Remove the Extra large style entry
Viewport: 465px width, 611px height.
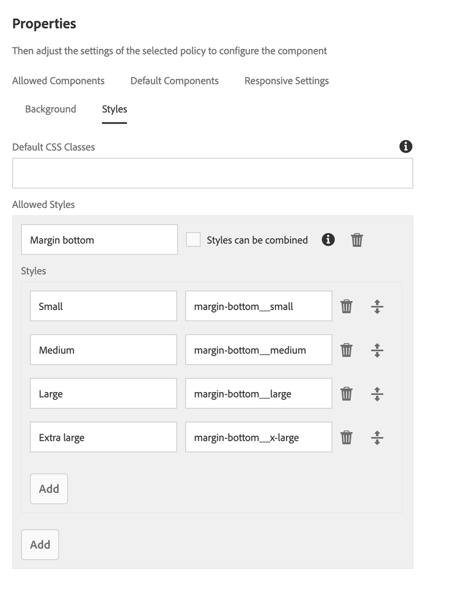click(346, 438)
